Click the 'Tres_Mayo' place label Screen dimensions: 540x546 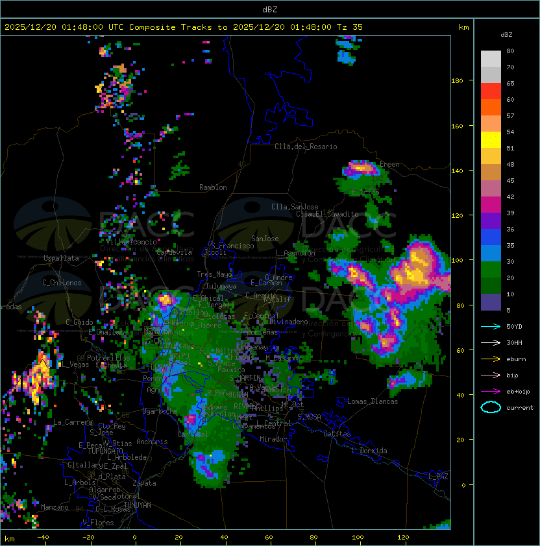214,274
